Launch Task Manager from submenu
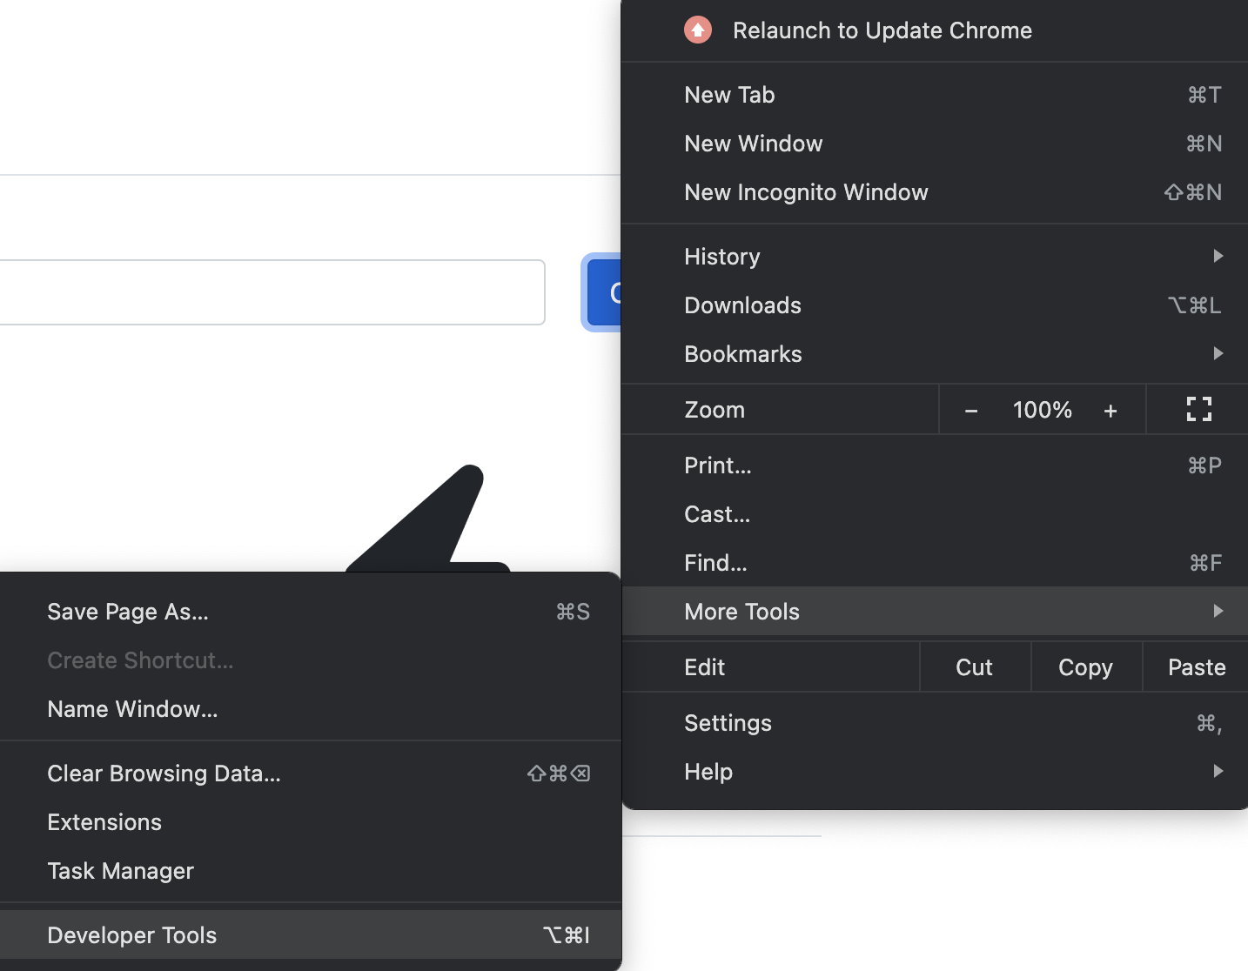The image size is (1248, 971). point(311,871)
